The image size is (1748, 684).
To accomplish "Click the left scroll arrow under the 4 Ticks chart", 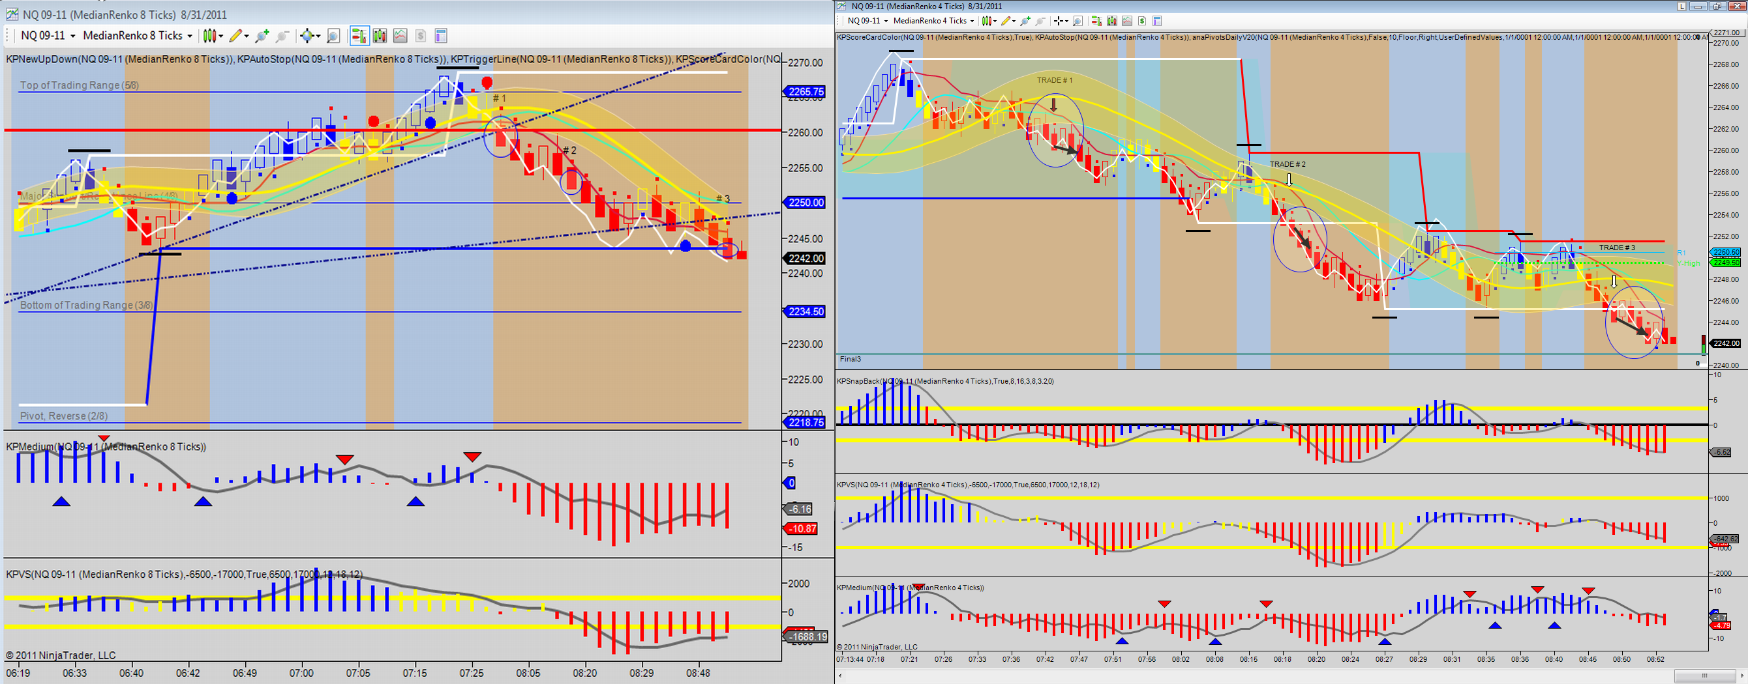I will click(x=841, y=675).
